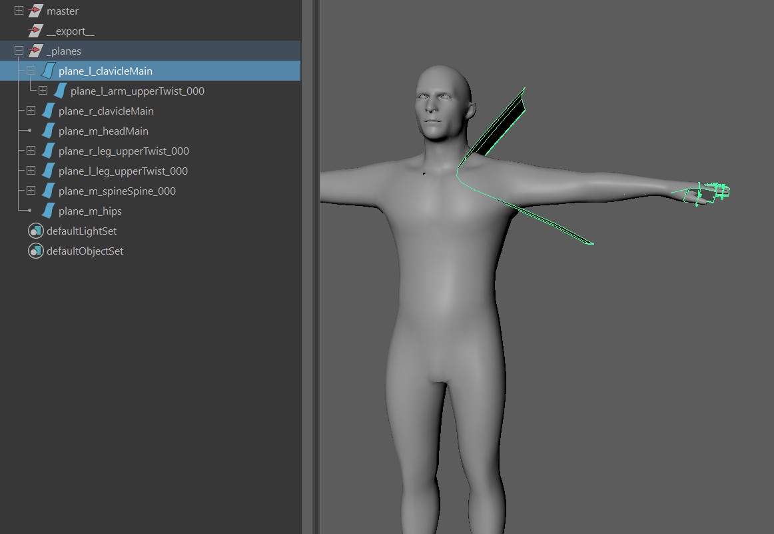This screenshot has width=774, height=534.
Task: Click the character's head in viewport
Action: (443, 100)
